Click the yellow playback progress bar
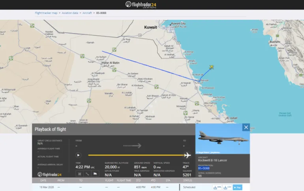Screen dimensions: 304x191 coord(134,155)
